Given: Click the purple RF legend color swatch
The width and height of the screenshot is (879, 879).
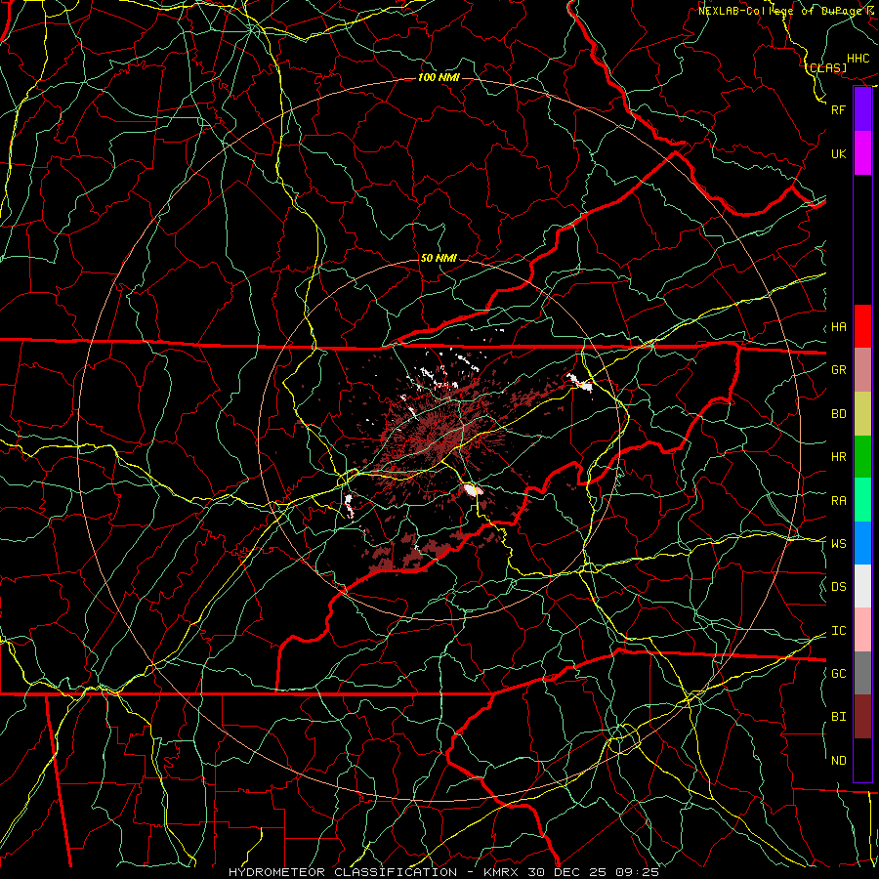Looking at the screenshot, I should (862, 109).
